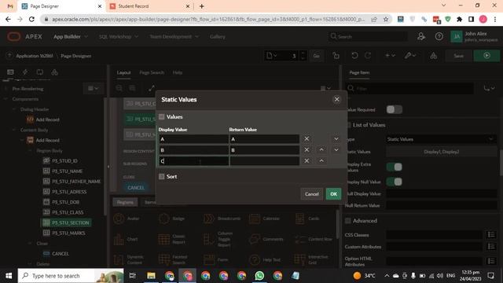Open the Dynamic Actions lightning icon
Screen dimensions: 503x283
[x=25, y=72]
